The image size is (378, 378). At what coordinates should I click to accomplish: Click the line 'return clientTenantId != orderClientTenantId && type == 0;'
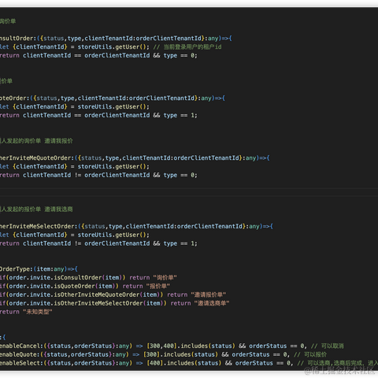point(98,176)
